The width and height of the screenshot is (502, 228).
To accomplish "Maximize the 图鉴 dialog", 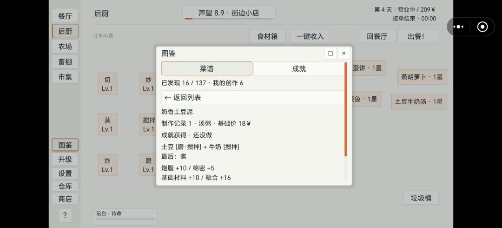I will [330, 53].
